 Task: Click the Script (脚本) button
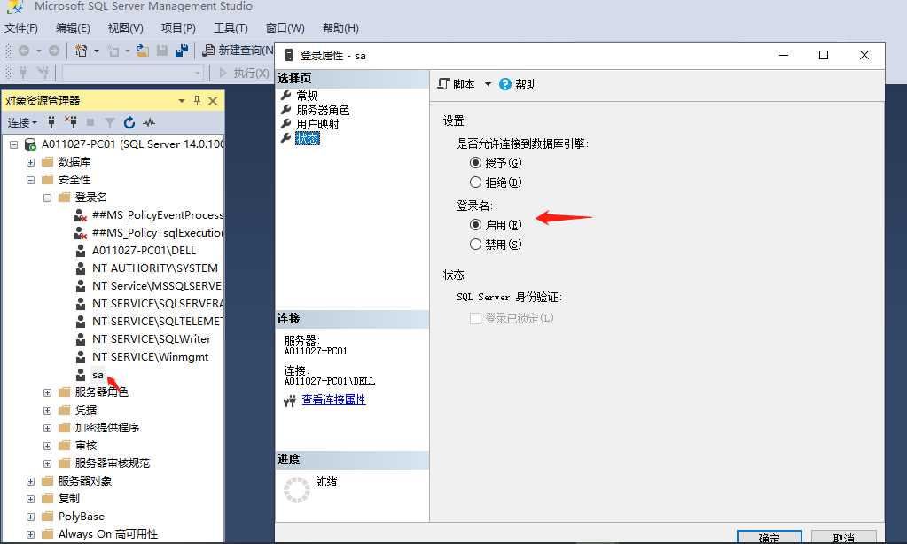[457, 84]
